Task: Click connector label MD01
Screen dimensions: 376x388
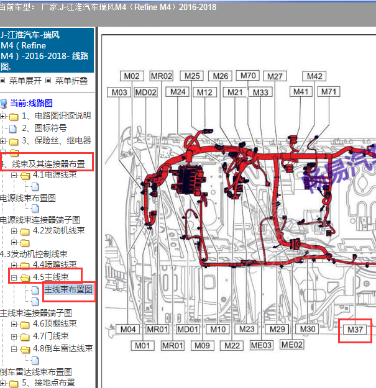Action: (188, 330)
